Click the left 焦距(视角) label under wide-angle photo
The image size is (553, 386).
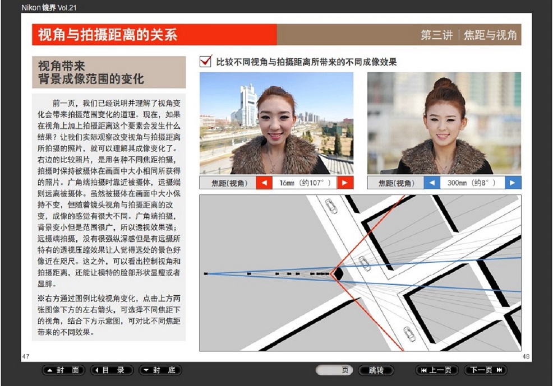[x=227, y=183]
